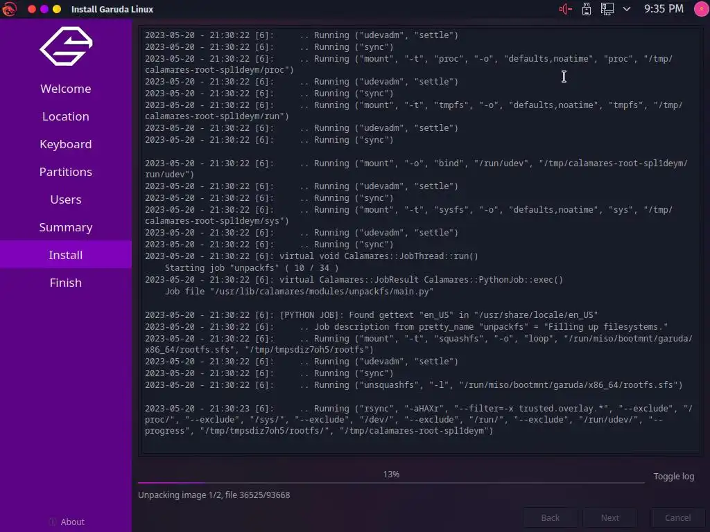Open the About link
710x532 pixels.
coord(72,522)
